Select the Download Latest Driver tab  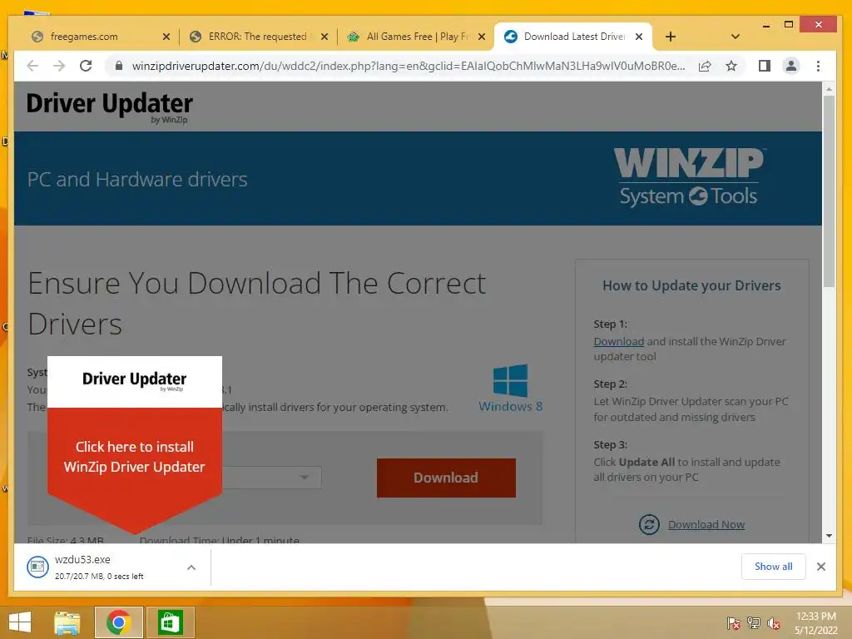(x=574, y=37)
